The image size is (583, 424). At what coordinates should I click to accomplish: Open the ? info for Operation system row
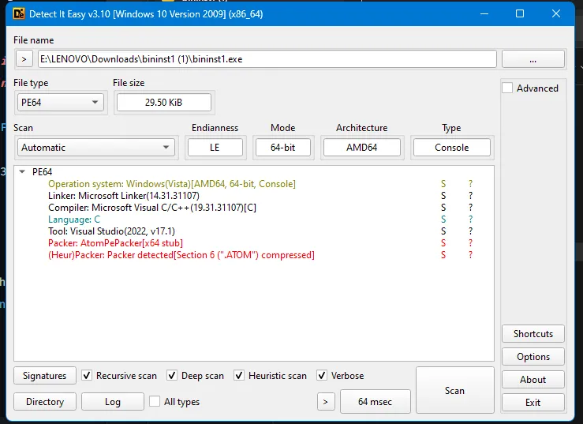point(470,184)
